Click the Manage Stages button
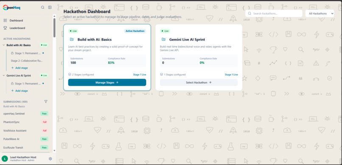The image size is (342, 165). pos(107,82)
